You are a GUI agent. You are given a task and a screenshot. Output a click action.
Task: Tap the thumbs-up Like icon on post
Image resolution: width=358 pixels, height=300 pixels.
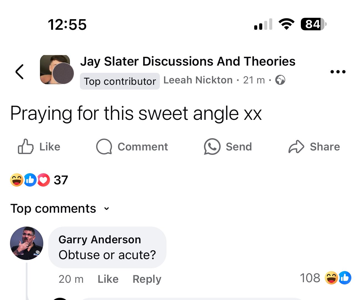tap(26, 147)
